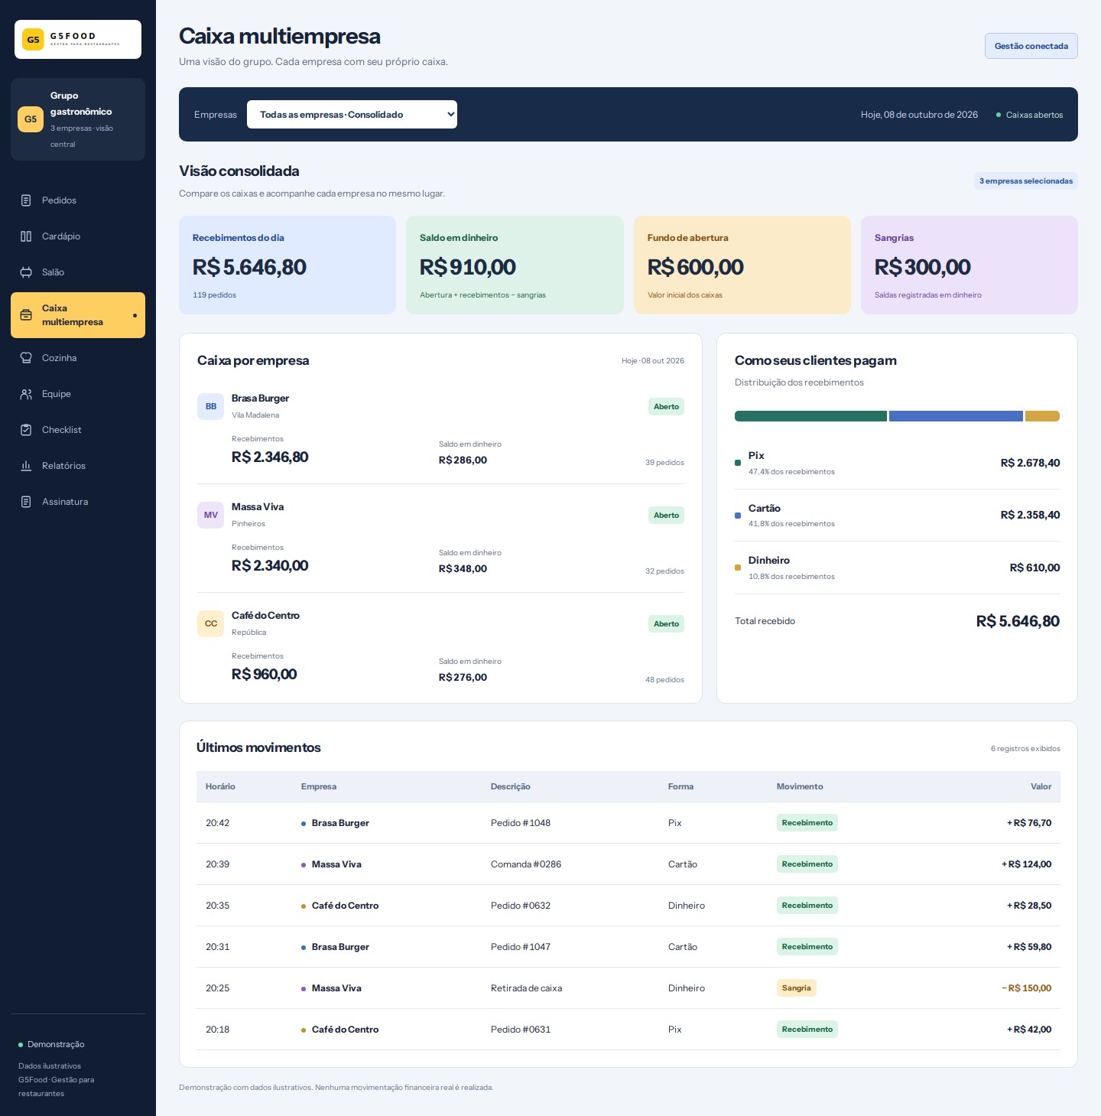Click the Salão table icon
This screenshot has width=1101, height=1116.
pos(26,272)
